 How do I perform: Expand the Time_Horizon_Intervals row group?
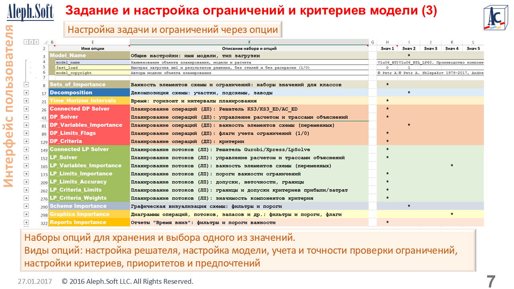[27, 101]
